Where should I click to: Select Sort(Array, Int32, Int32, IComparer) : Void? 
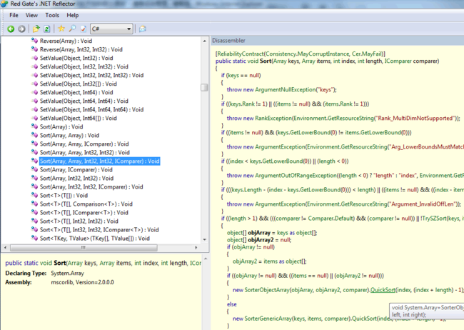91,187
